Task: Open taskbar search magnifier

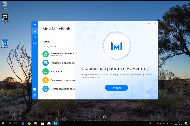Action: pos(9,123)
